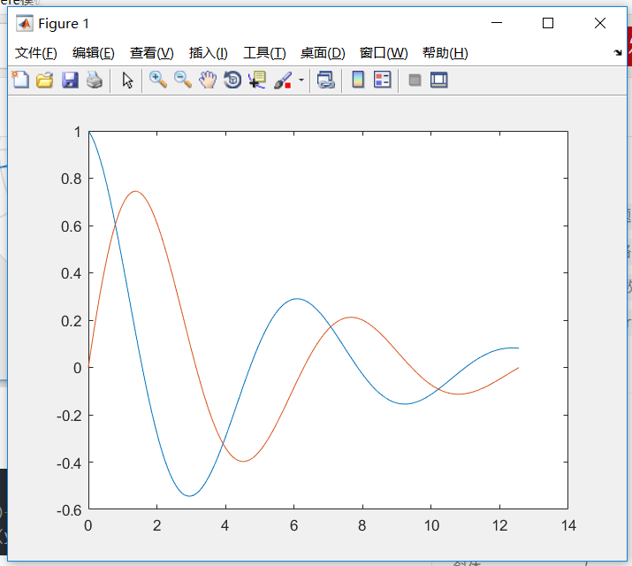The height and width of the screenshot is (566, 632).
Task: Open the 插入(I) menu
Action: [x=209, y=53]
